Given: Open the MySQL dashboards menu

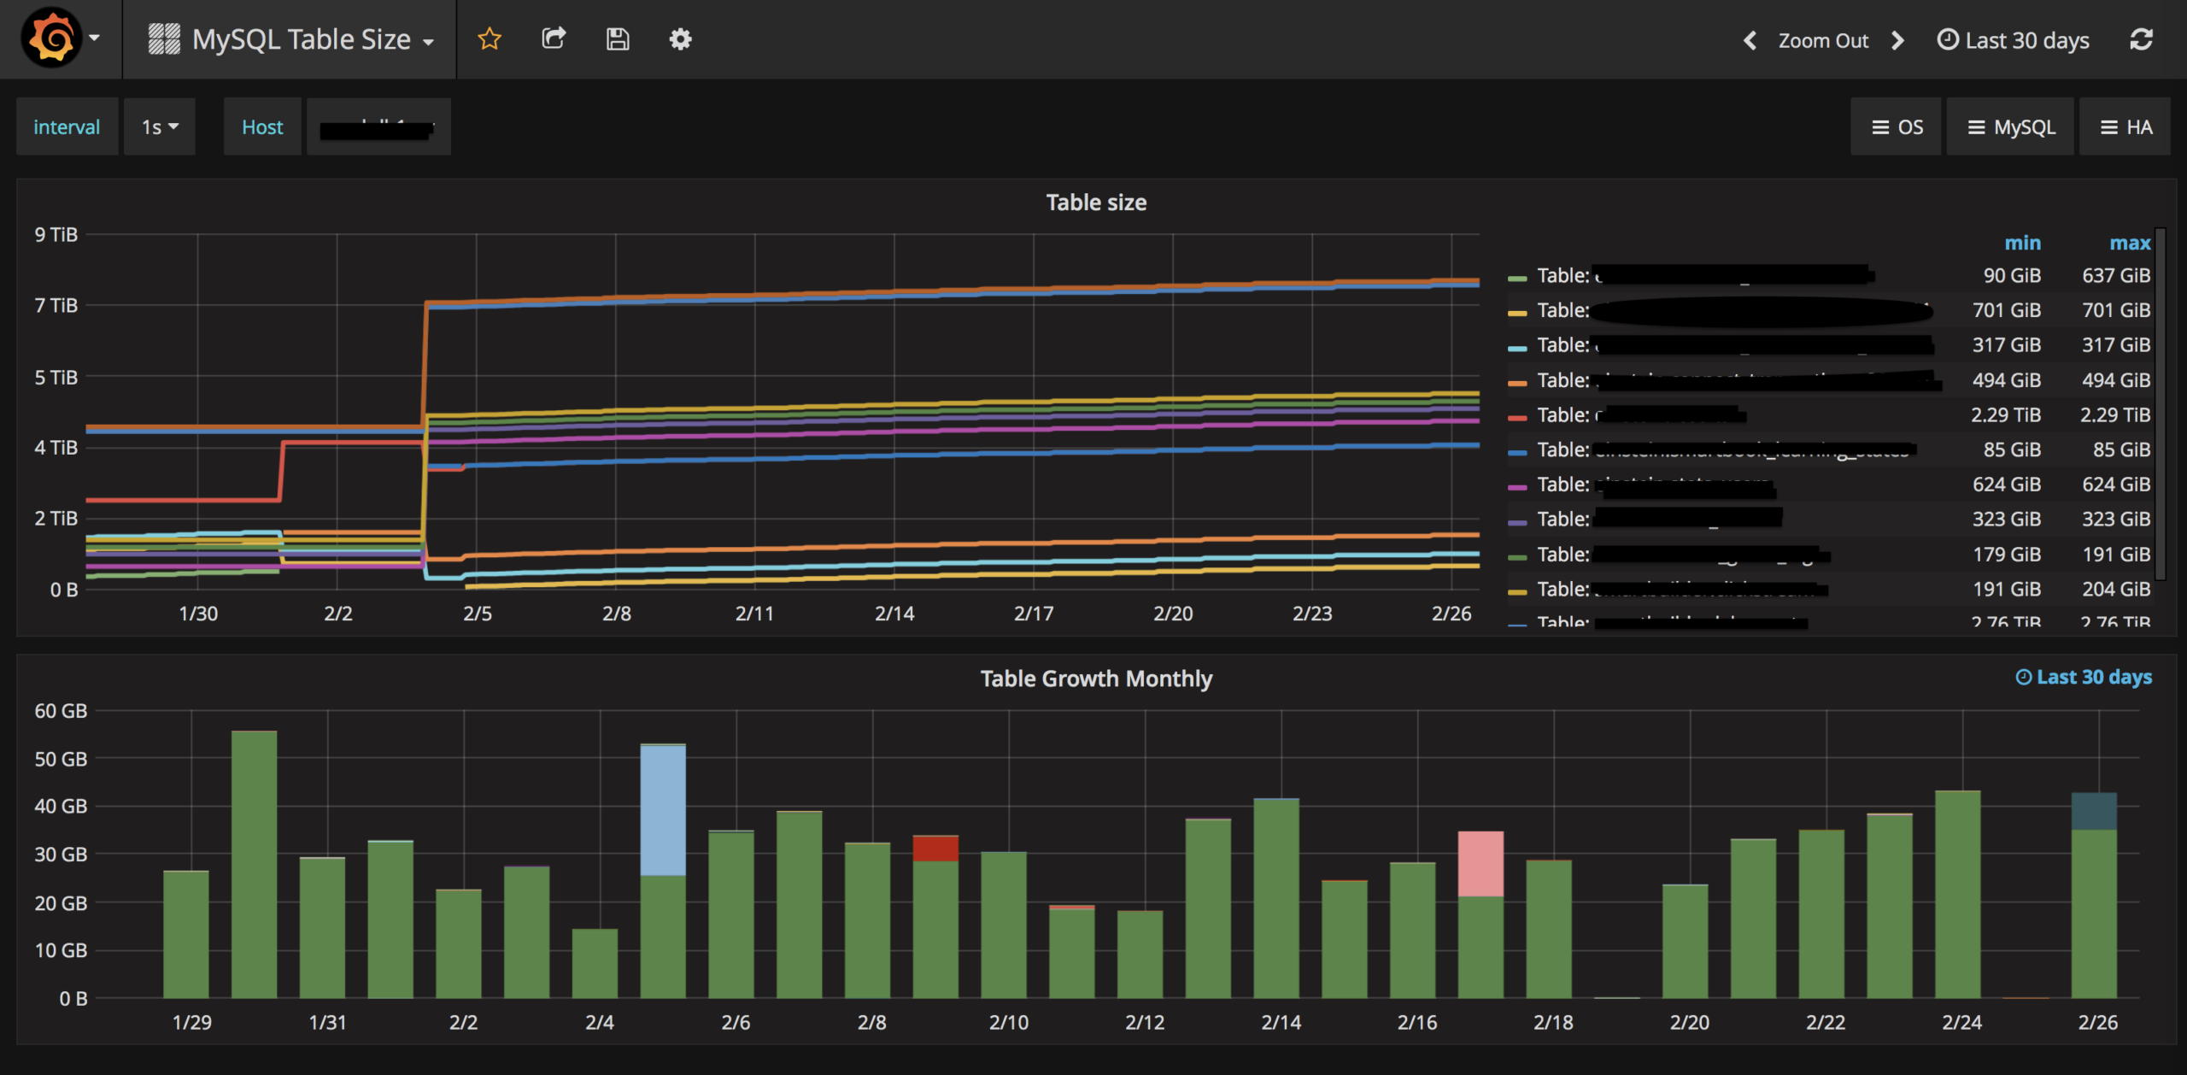Looking at the screenshot, I should [x=2010, y=127].
